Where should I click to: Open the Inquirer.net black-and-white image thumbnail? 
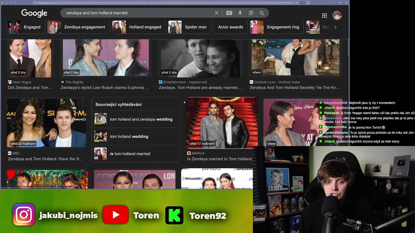point(200,58)
